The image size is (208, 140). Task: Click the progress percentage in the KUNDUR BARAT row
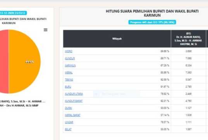165,101
